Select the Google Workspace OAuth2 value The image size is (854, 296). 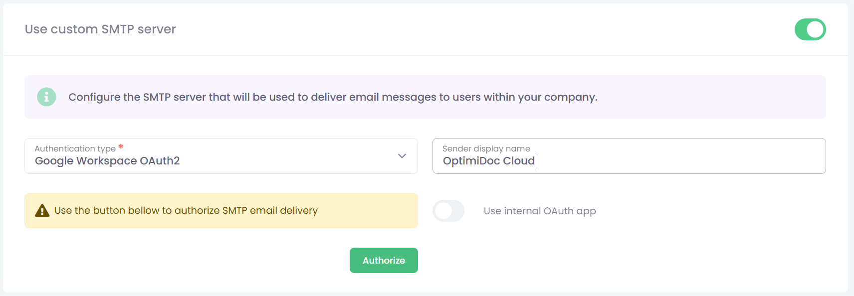[107, 161]
